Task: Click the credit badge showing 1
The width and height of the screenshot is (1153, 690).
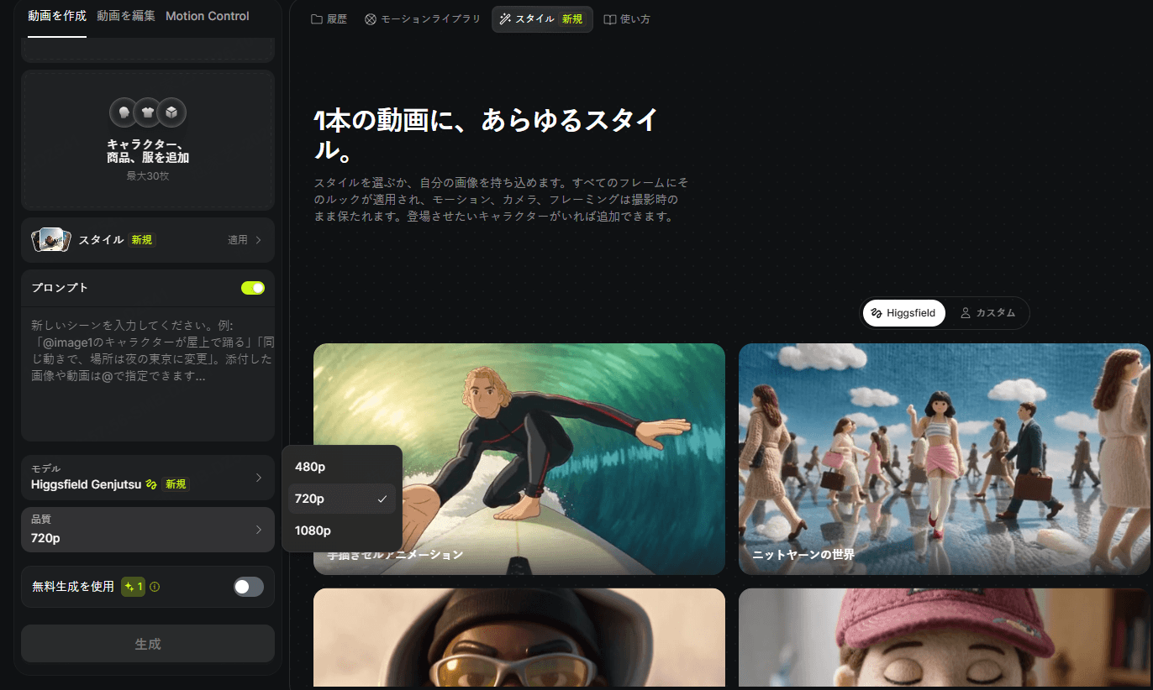Action: [x=134, y=587]
